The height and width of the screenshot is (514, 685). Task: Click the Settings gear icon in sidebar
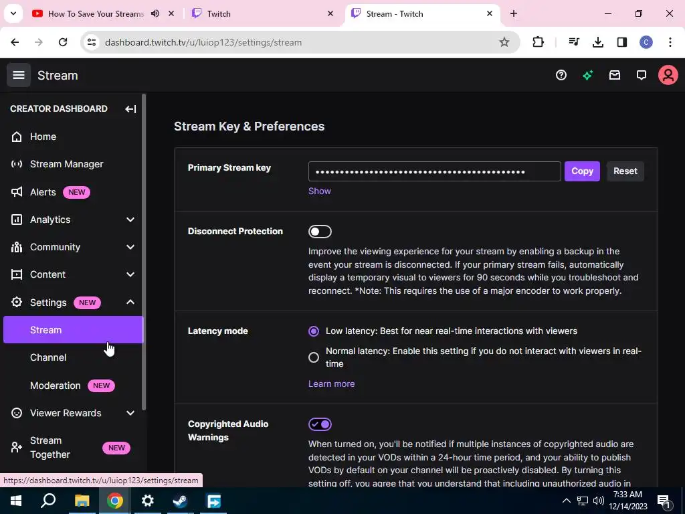click(17, 302)
